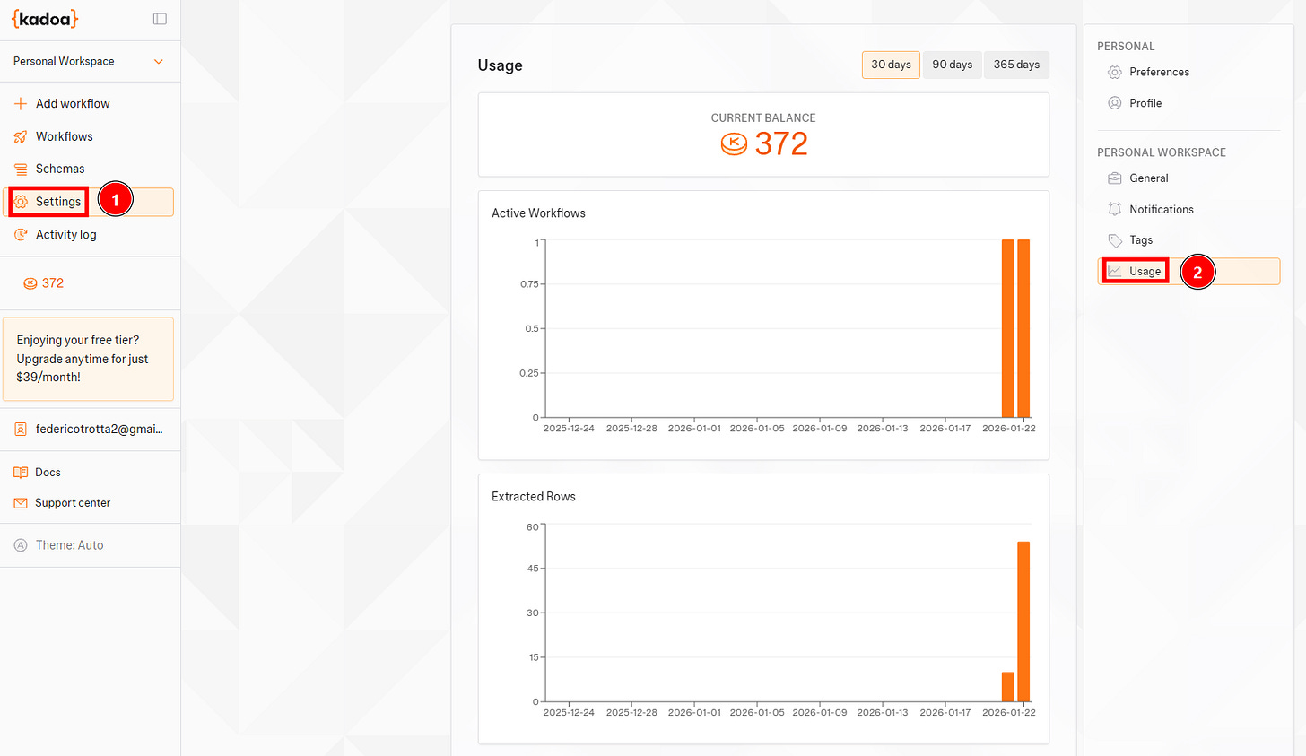Select the 365 days usage range
1306x756 pixels.
click(1016, 64)
